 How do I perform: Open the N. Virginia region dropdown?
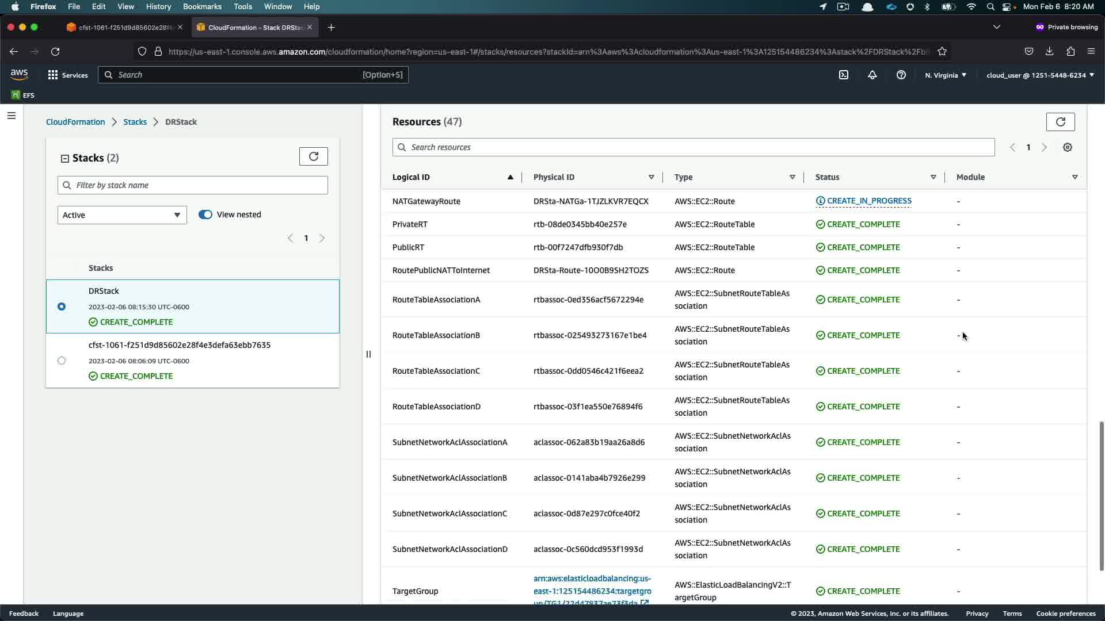coord(946,75)
